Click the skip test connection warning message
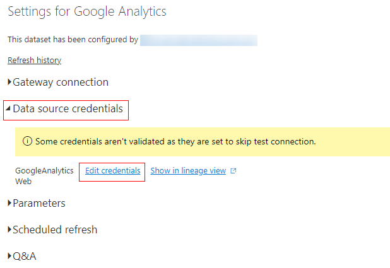Viewport: 390px width, 268px height. pos(175,141)
